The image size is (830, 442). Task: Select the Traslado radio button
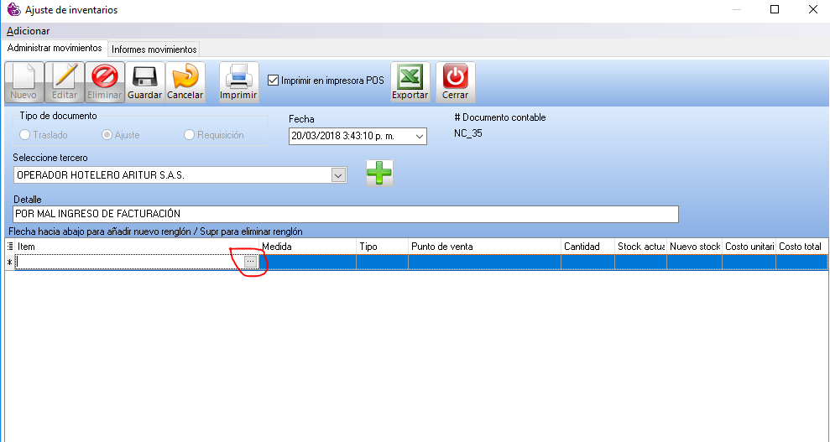[25, 135]
